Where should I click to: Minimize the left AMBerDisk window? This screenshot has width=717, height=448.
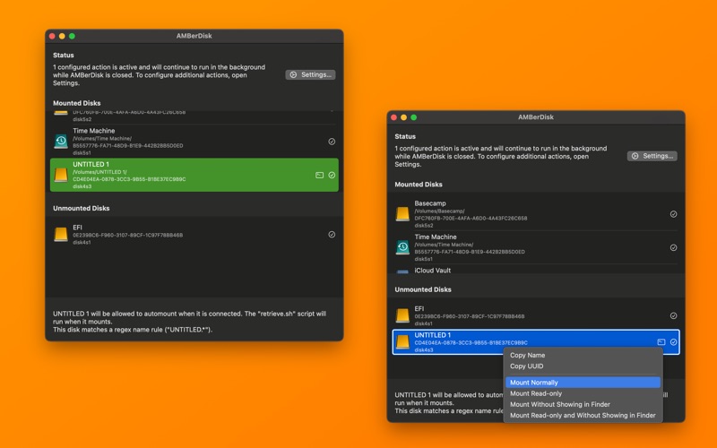pos(62,36)
